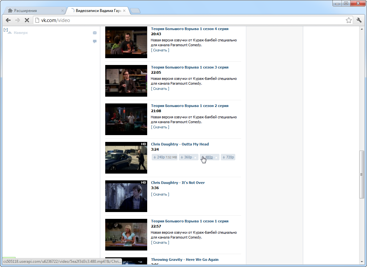The height and width of the screenshot is (267, 367).
Task: Open the wrench settings menu
Action: pyautogui.click(x=359, y=20)
